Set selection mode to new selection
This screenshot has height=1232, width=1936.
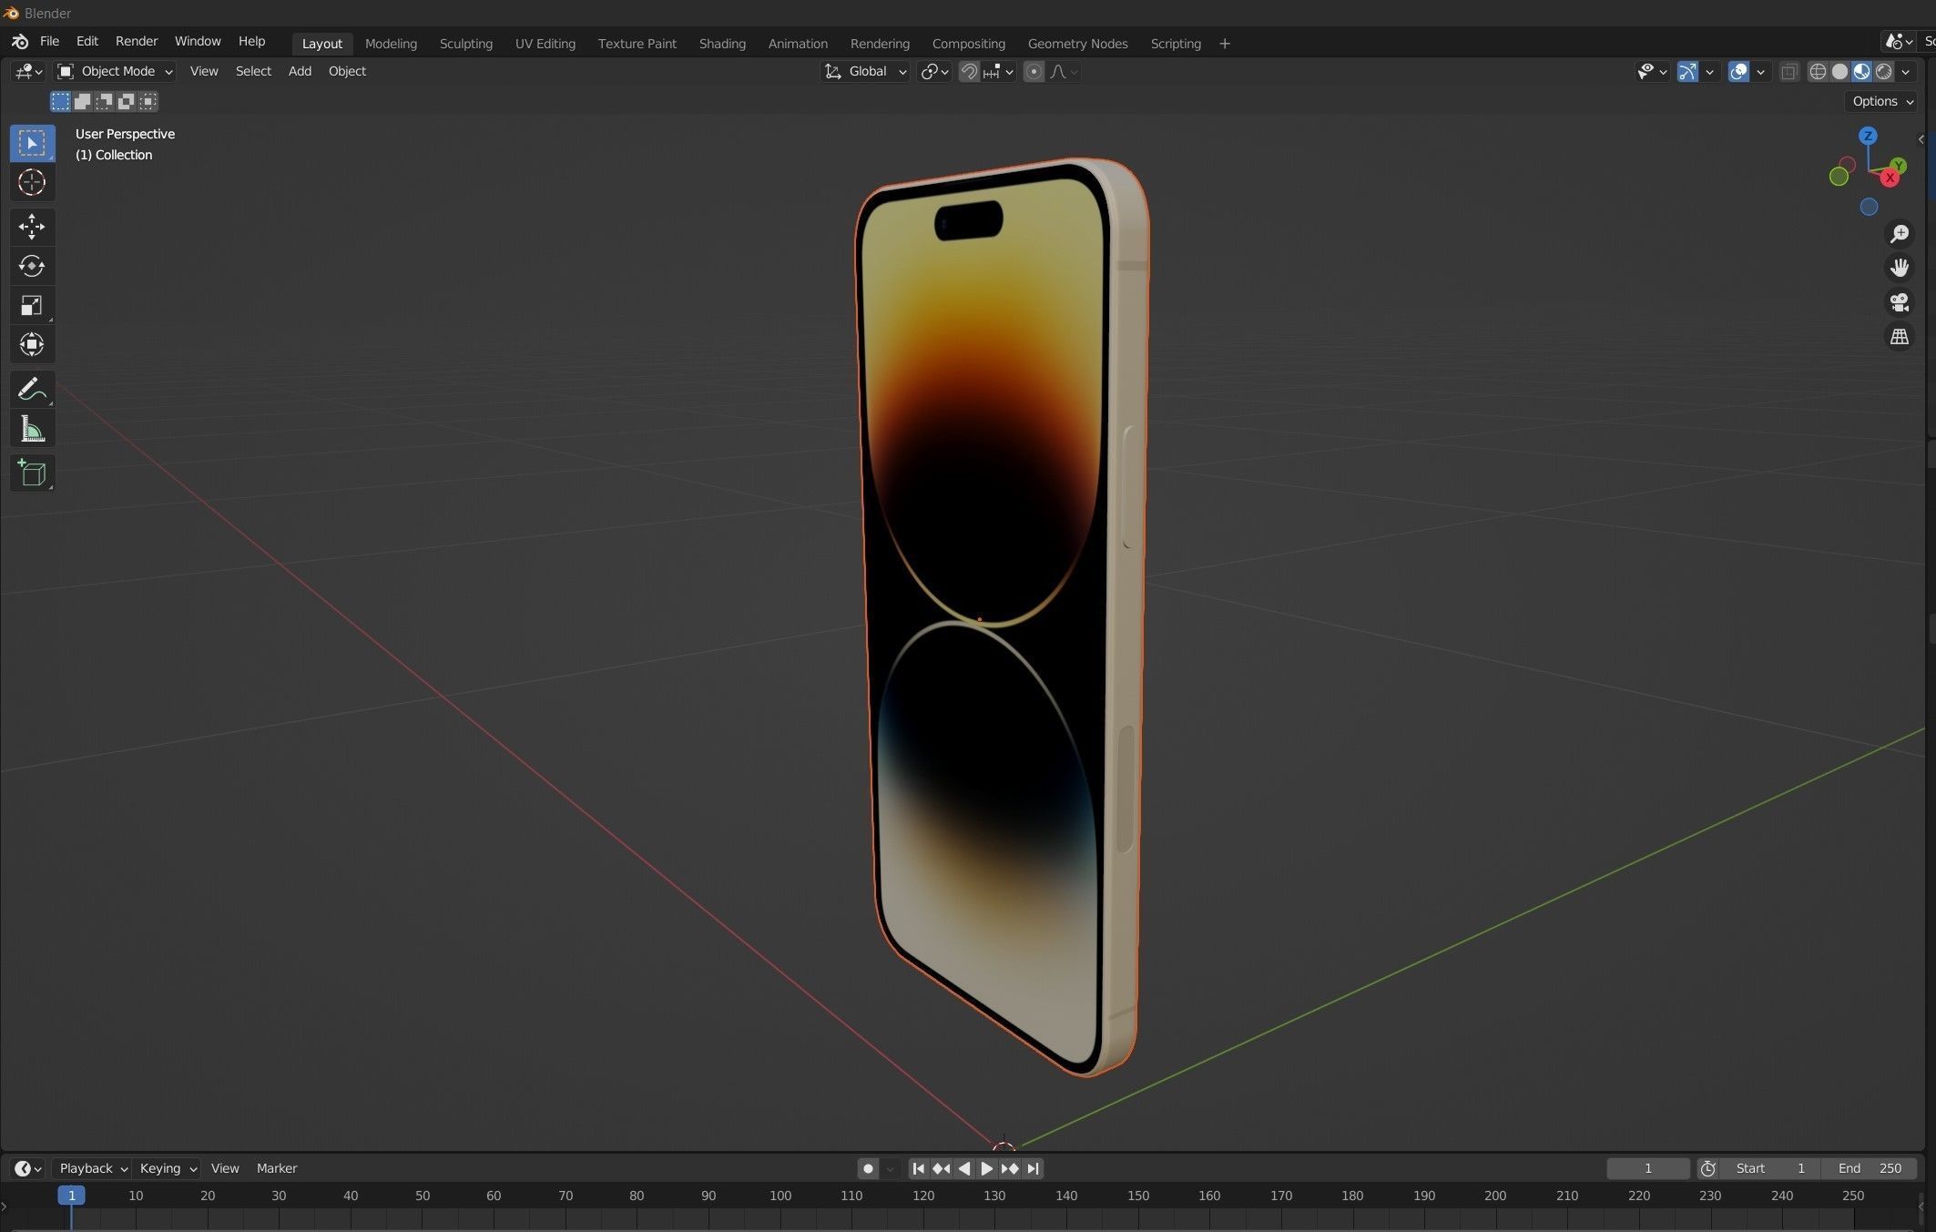[x=60, y=101]
